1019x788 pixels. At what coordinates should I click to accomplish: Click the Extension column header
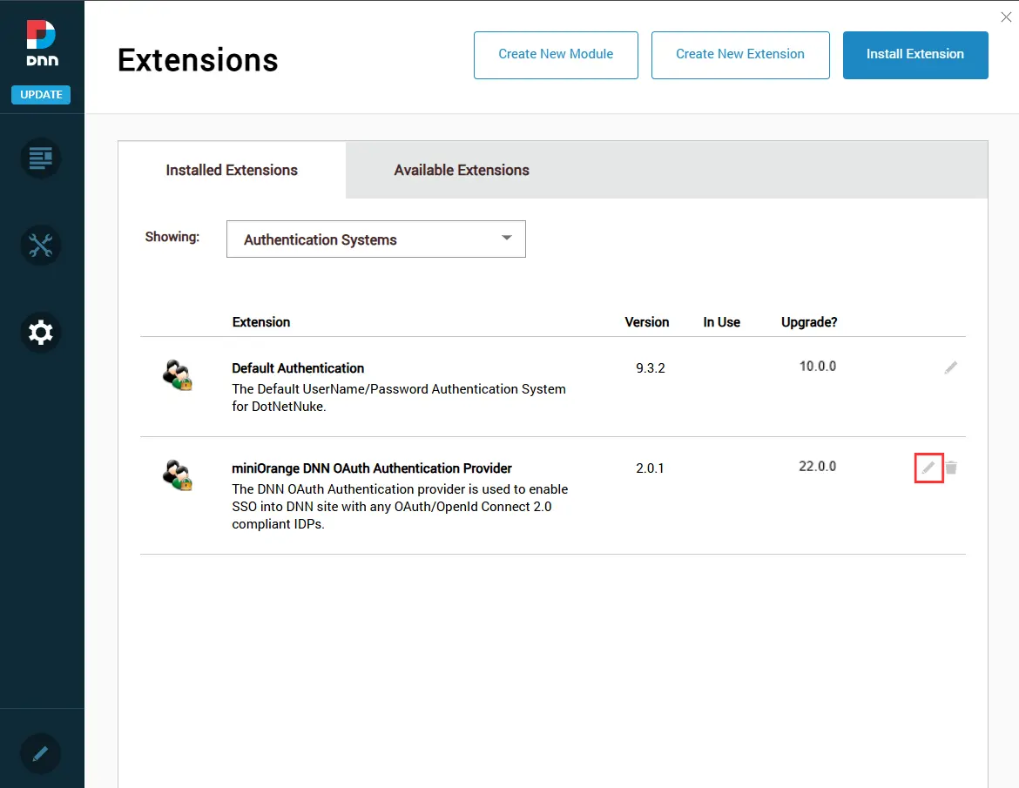[261, 322]
